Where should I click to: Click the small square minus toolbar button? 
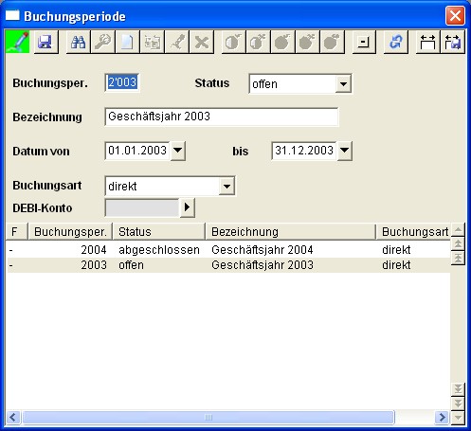pos(364,42)
